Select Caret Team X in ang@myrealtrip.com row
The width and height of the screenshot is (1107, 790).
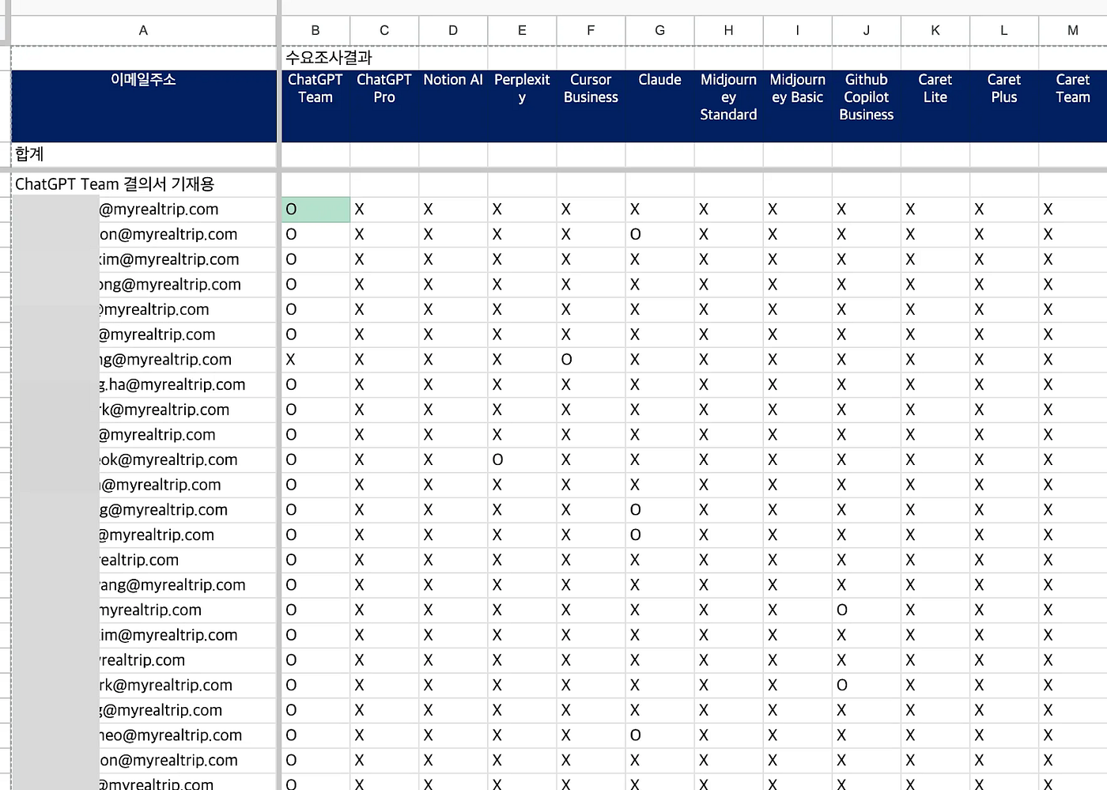pyautogui.click(x=1072, y=585)
